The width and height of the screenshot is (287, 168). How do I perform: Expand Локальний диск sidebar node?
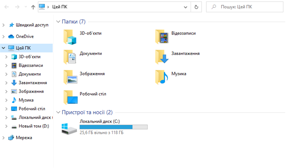tap(6, 117)
